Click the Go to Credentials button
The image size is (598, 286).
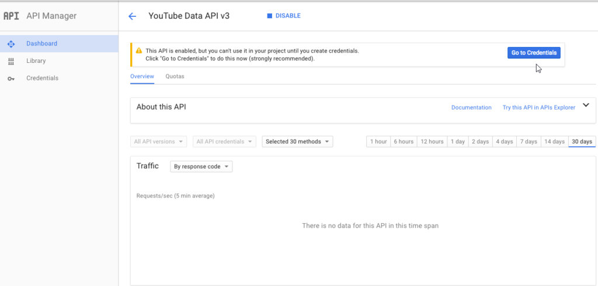[534, 53]
